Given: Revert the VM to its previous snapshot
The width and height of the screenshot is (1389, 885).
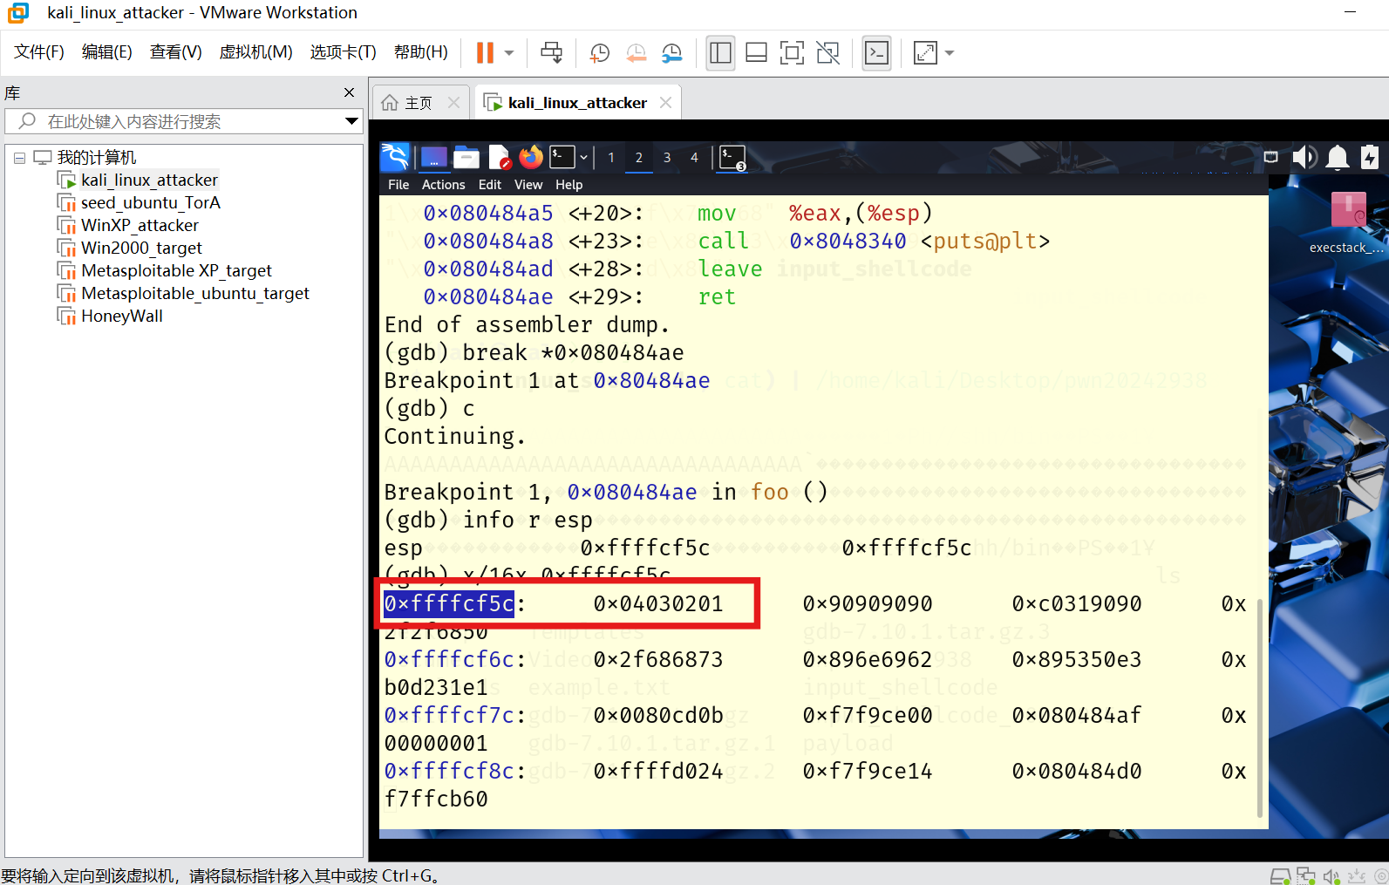Looking at the screenshot, I should point(636,53).
